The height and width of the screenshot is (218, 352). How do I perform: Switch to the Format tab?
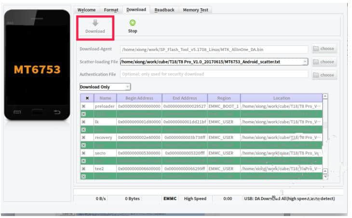click(111, 10)
